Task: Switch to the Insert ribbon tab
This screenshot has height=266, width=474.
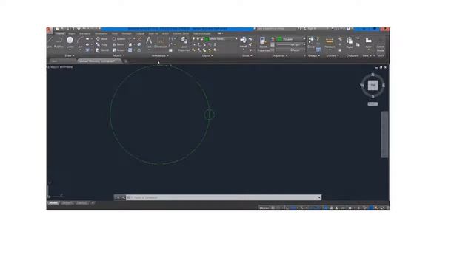Action: pyautogui.click(x=72, y=33)
